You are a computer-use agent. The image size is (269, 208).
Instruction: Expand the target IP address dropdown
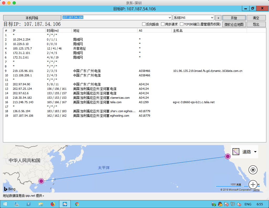click(170, 18)
